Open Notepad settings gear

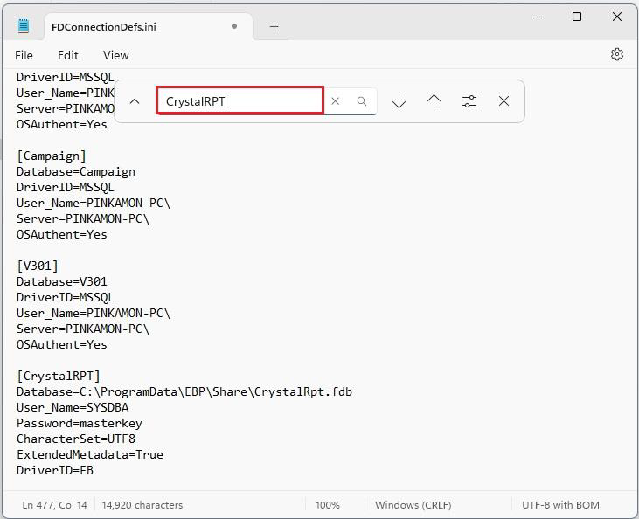point(616,54)
